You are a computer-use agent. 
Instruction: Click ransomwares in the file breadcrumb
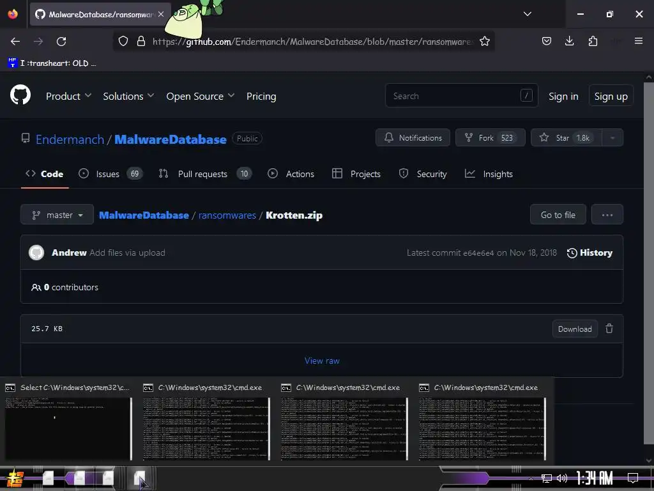pyautogui.click(x=227, y=215)
